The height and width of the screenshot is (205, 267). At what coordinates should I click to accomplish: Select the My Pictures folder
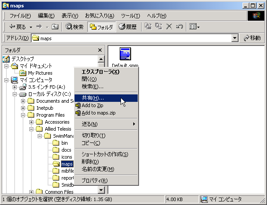point(40,73)
